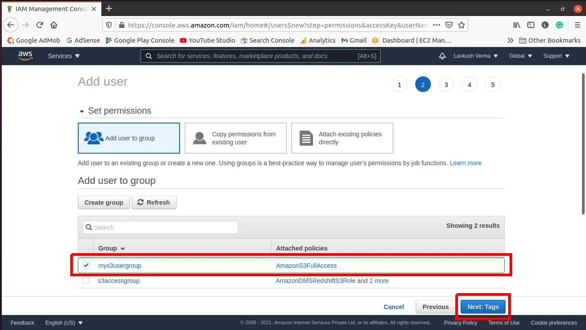Open the Grammarly extension icon

[559, 25]
